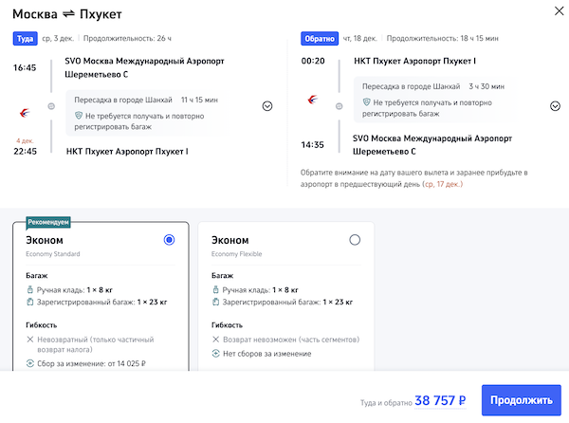Screen dimensions: 569x423
Task: Select the Economy Flexible fare radio button
Action: point(355,240)
